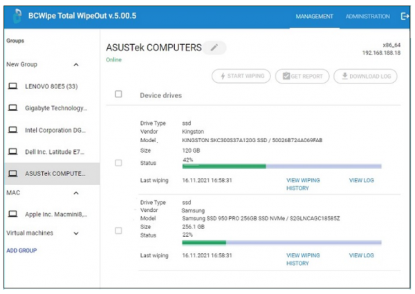This screenshot has height=294, width=415.
Task: Select ASUSTek COMPUTE entry in sidebar
Action: coord(52,173)
